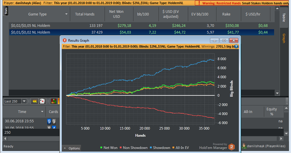
Task: Sort by the bb/100 column header
Action: click(x=143, y=14)
